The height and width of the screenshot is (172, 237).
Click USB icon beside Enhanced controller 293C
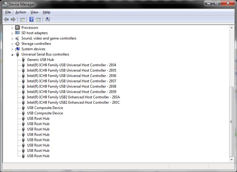(x=23, y=102)
